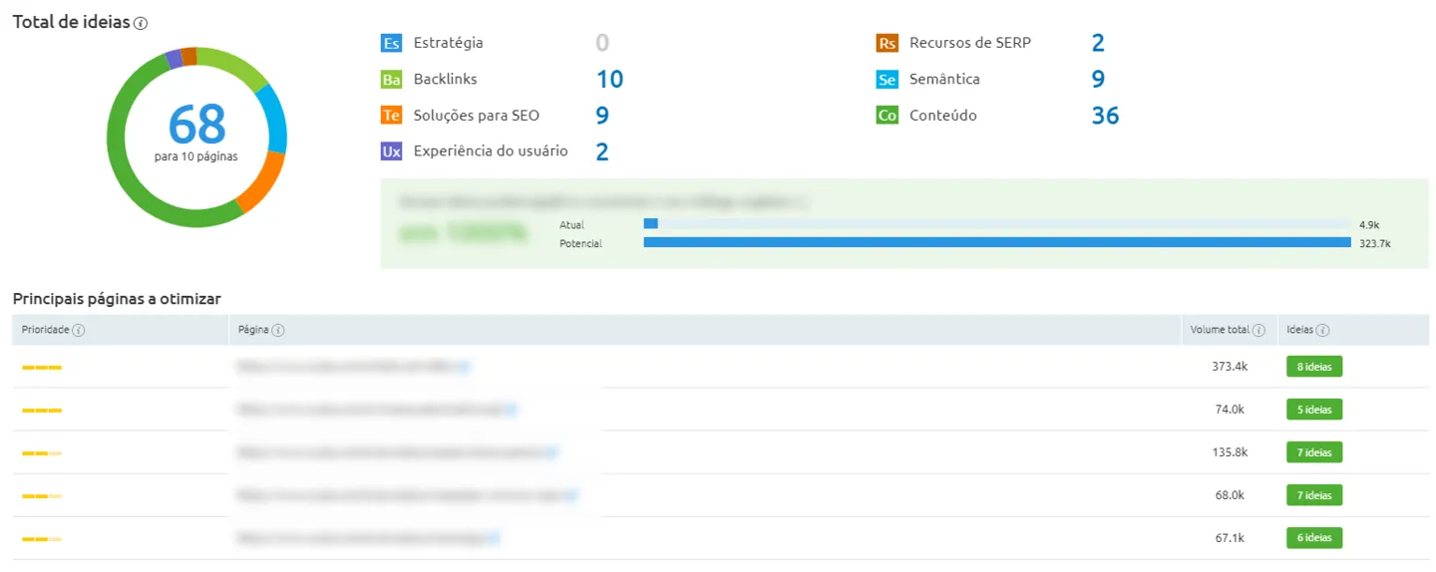Click the Ba Backlinks category icon
Image resolution: width=1436 pixels, height=572 pixels.
coord(391,79)
